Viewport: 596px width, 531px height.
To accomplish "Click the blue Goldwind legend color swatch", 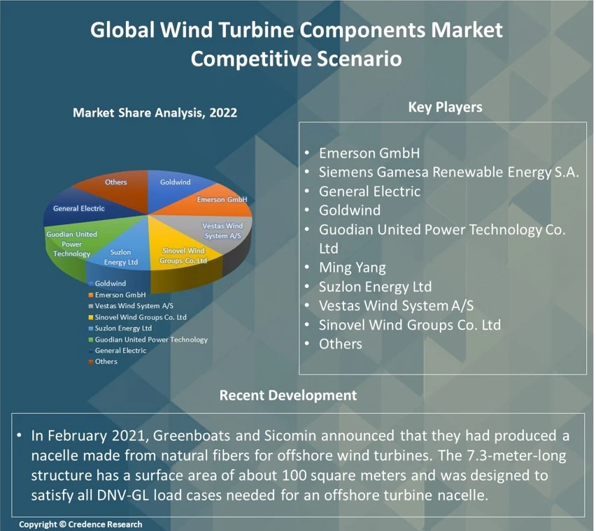I will click(x=90, y=284).
